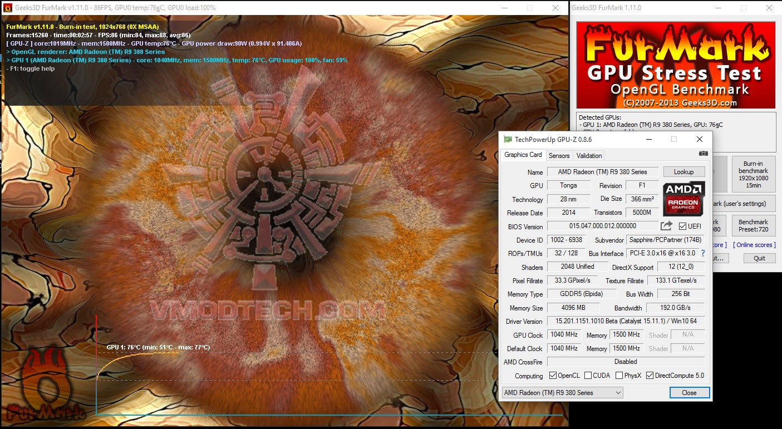
Task: Click the AMD Radeon Graphics logo
Action: (683, 198)
